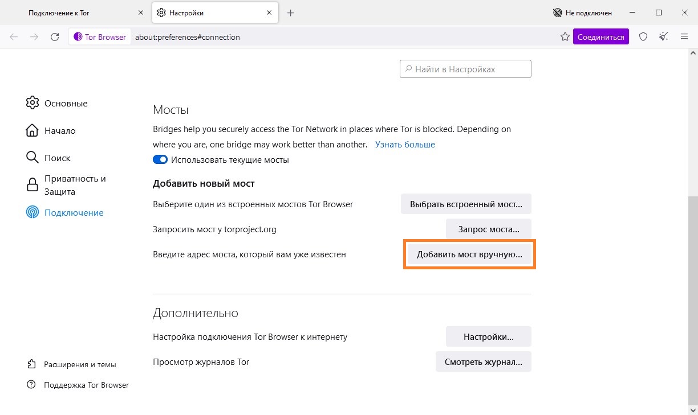
Task: Click Смотреть журнал button
Action: [484, 361]
